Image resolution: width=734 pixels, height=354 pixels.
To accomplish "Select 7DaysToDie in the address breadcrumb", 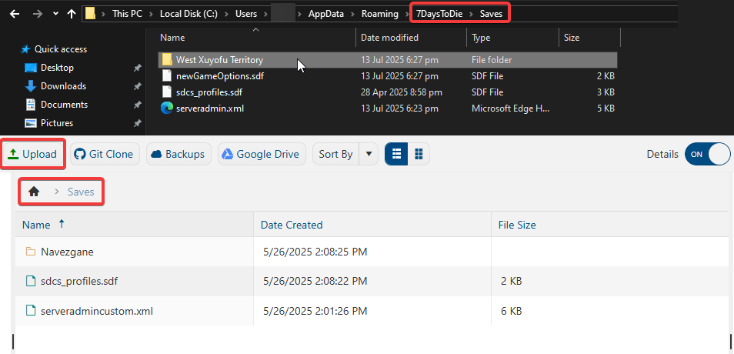I will click(439, 14).
